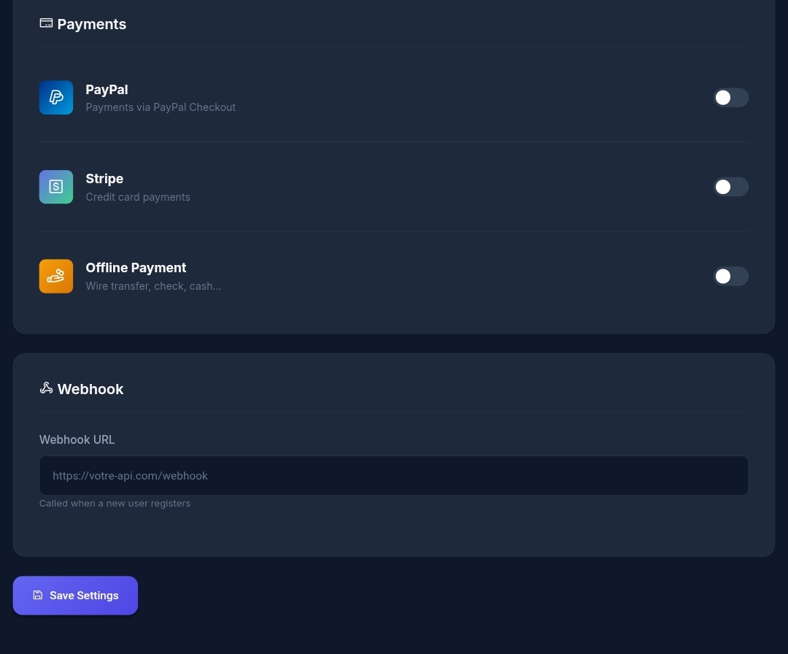Turn on the Stripe toggle switch
The width and height of the screenshot is (788, 654).
coord(731,187)
